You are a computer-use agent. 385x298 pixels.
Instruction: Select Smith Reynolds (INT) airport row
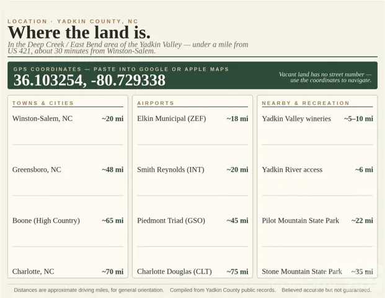[192, 169]
